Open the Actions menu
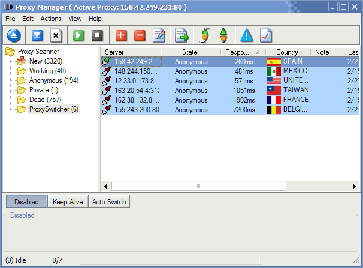Image resolution: width=363 pixels, height=268 pixels. point(51,19)
